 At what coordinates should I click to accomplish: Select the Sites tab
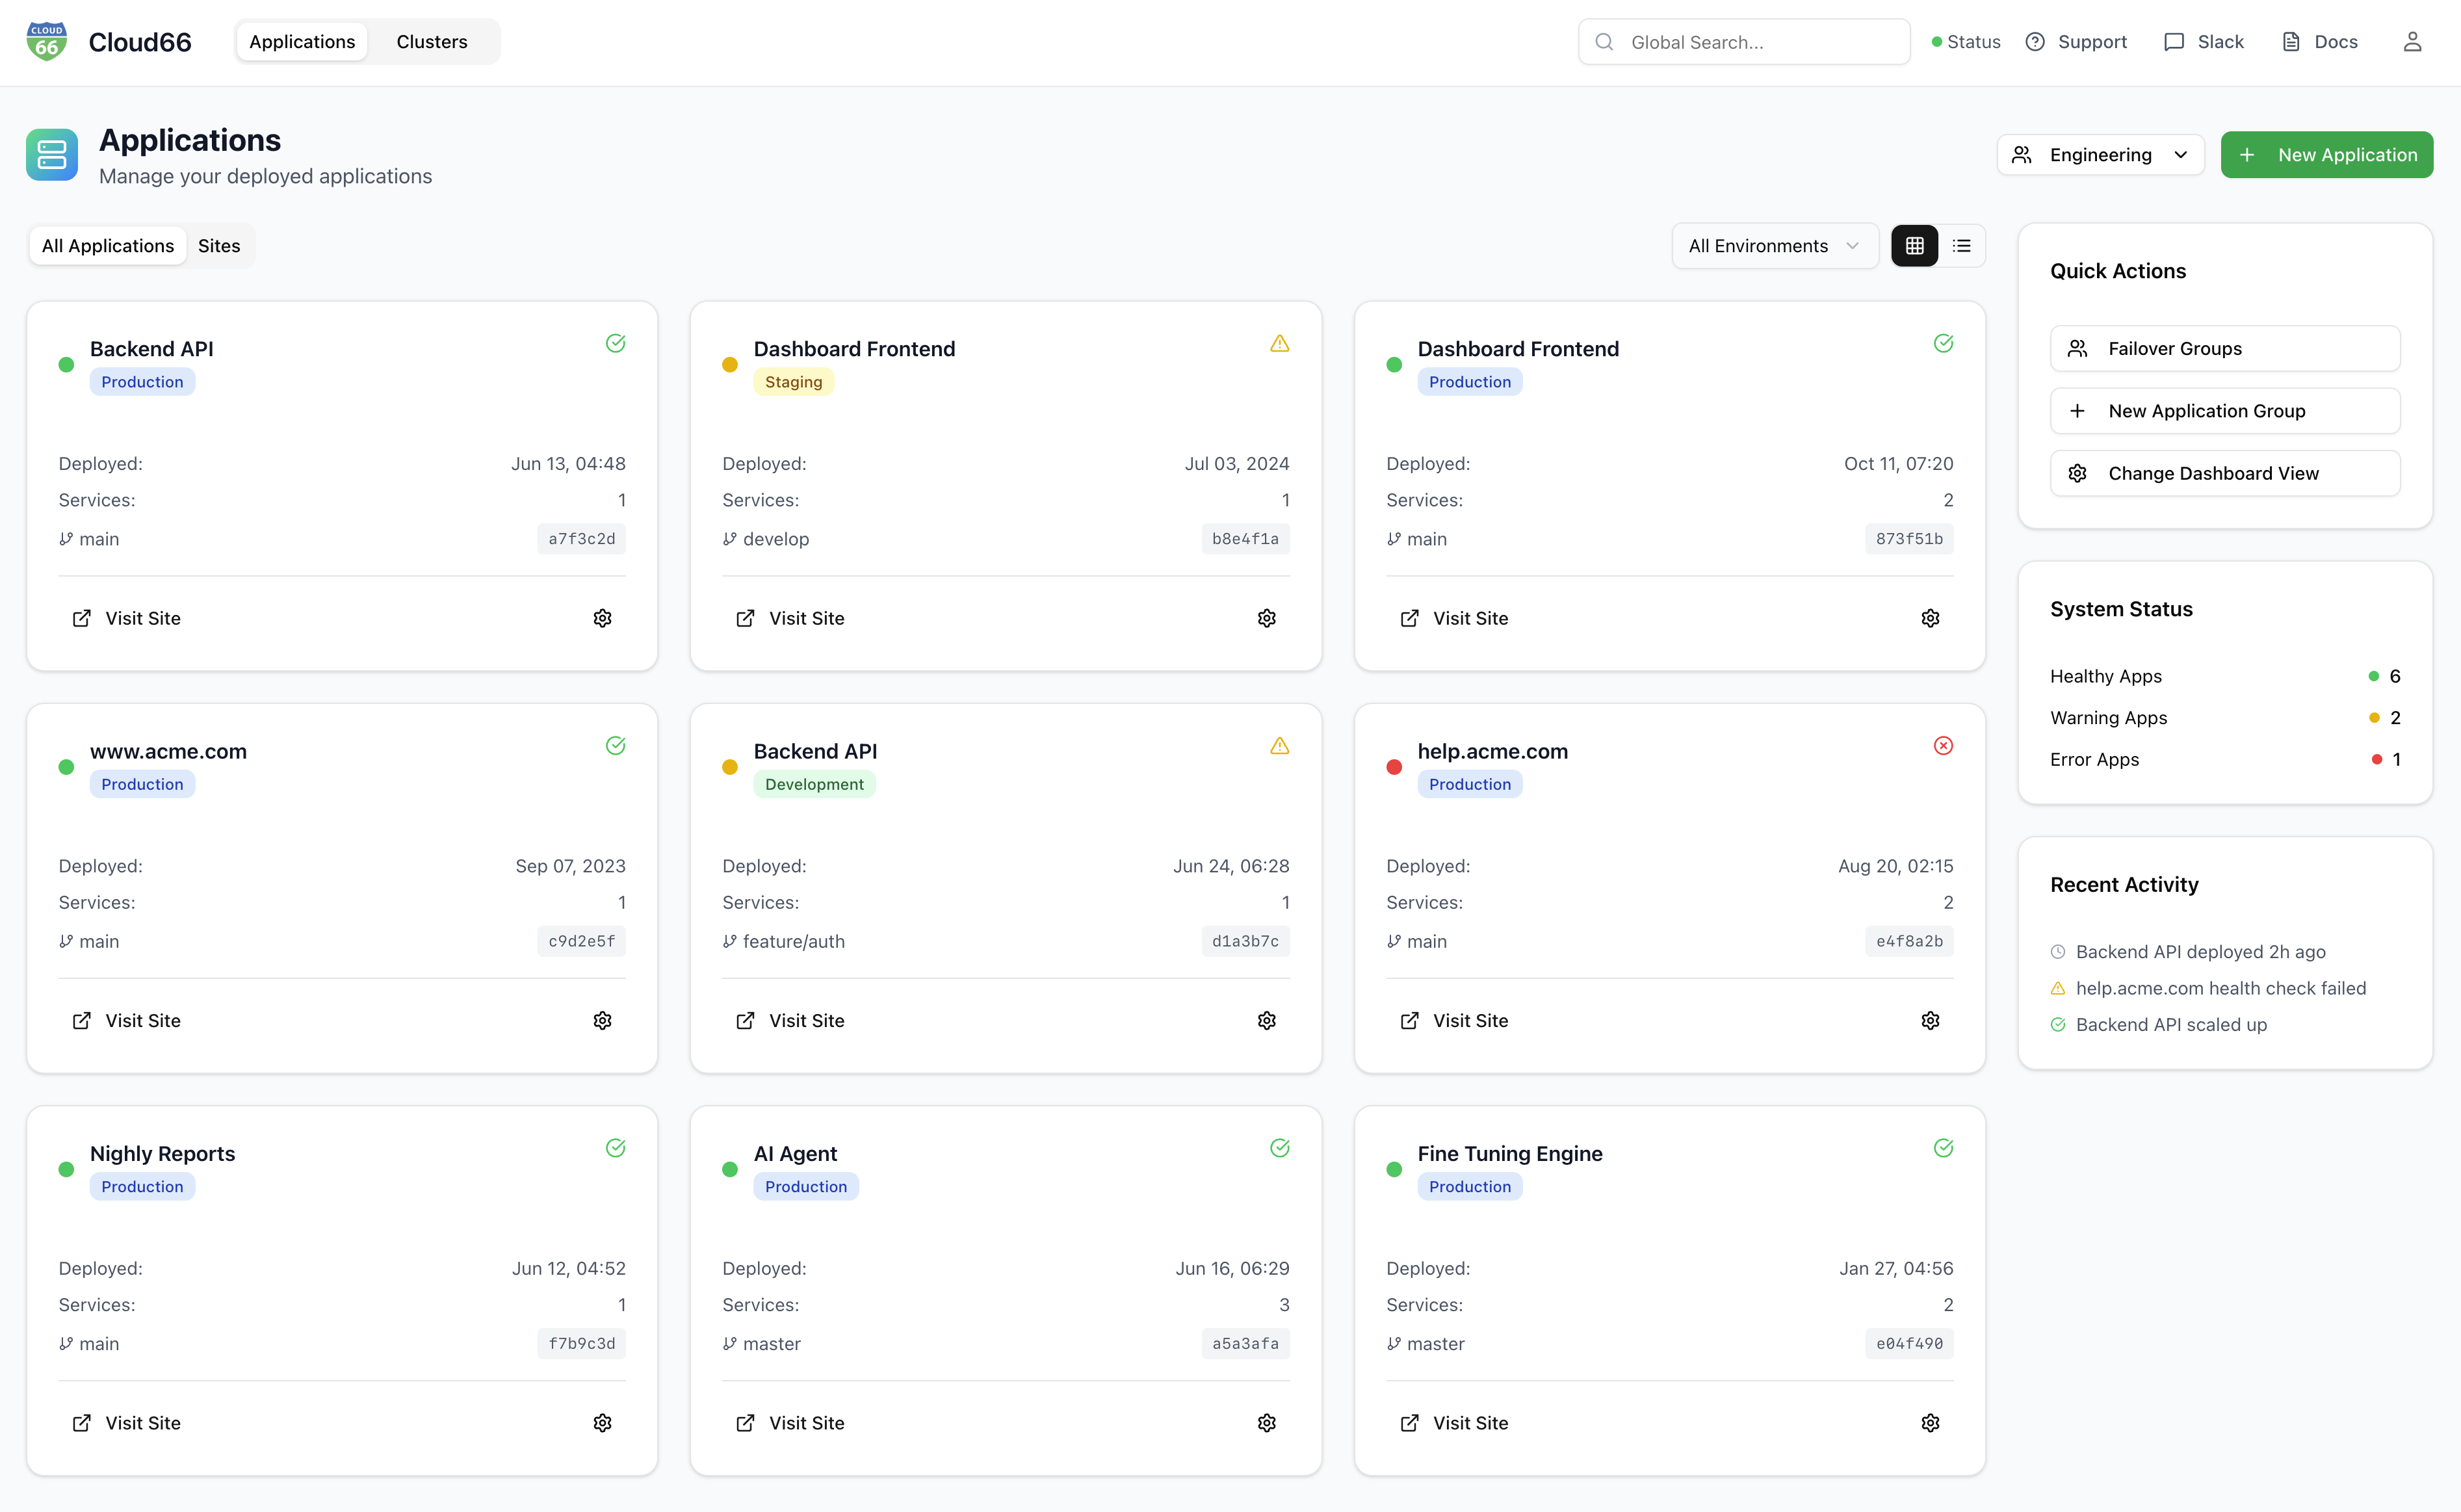pyautogui.click(x=218, y=246)
